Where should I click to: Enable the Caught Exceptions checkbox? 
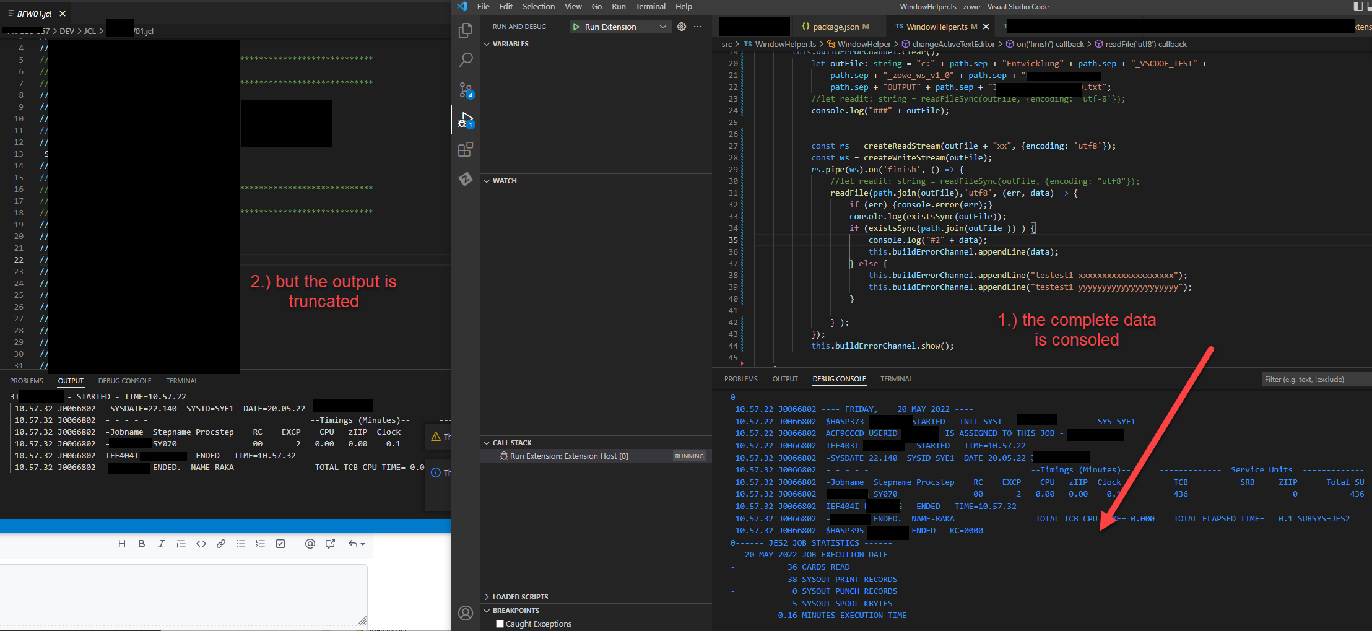[x=500, y=624]
